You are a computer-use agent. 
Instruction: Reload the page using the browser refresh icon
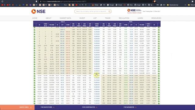coord(2,1)
